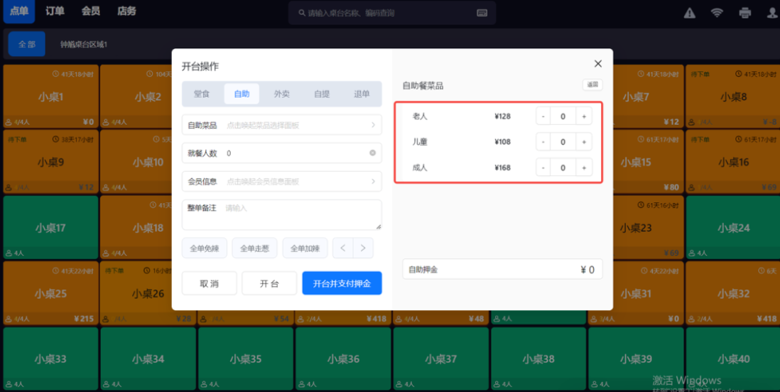Increase 老人 quantity with plus button
780x392 pixels.
point(584,116)
